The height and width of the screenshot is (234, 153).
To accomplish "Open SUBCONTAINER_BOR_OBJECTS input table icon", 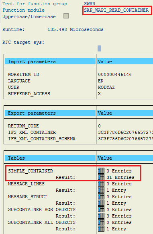I will (101, 209).
